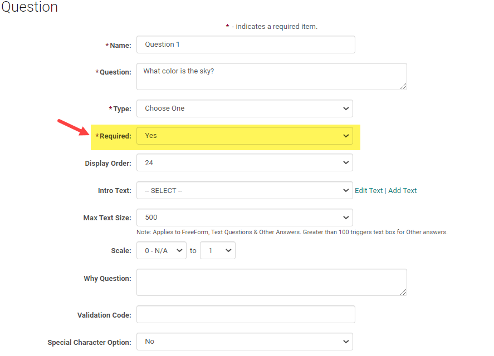This screenshot has width=494, height=356.
Task: Open the Max Text Size dropdown
Action: (244, 217)
